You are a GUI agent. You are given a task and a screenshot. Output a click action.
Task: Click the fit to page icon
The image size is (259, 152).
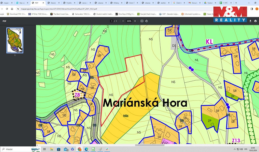[x=142, y=21]
